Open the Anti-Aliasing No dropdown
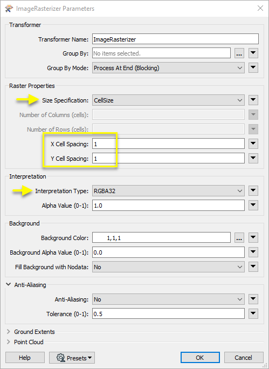Viewport: 269px width, 369px height. (x=168, y=299)
